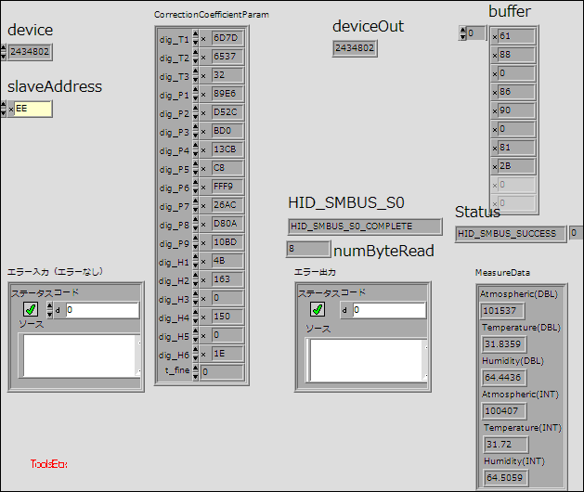
Task: Toggle the error-out status checkmark
Action: click(x=318, y=309)
